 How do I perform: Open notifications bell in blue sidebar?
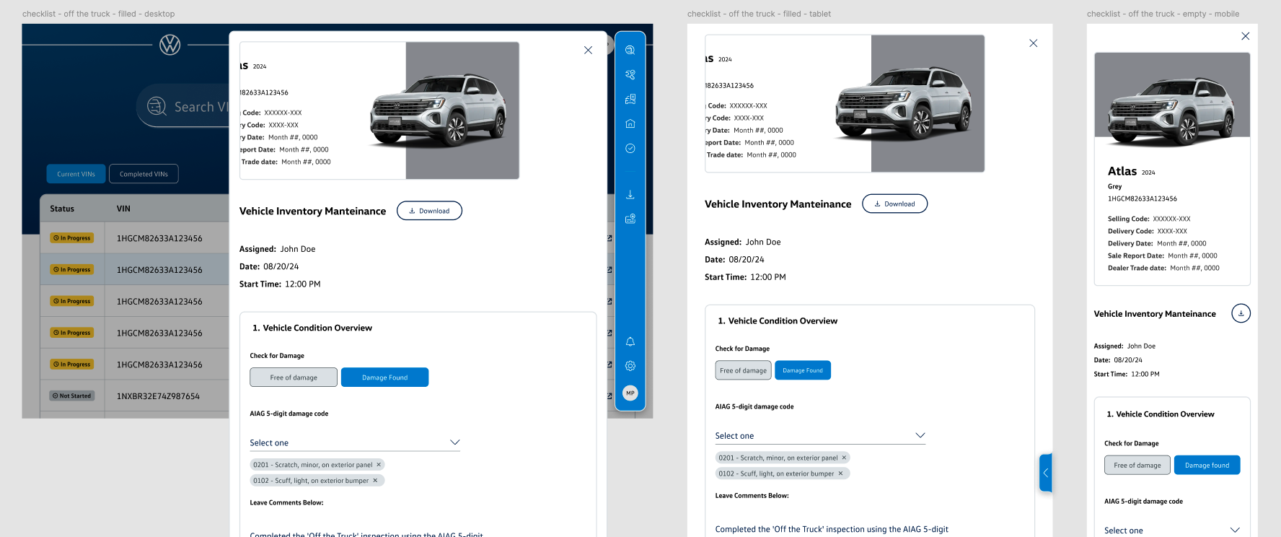pyautogui.click(x=630, y=341)
